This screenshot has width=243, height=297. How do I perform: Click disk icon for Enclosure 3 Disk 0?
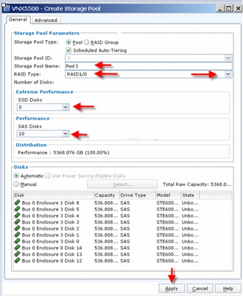[17, 242]
